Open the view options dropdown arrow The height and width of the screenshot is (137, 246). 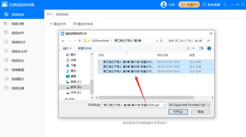194,48
